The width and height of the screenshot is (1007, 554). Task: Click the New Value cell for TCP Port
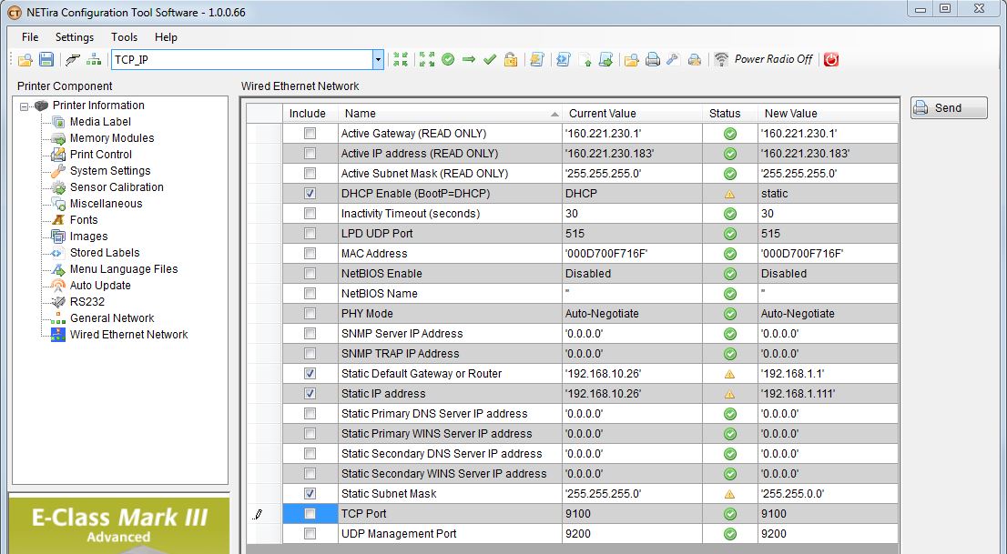pos(827,514)
